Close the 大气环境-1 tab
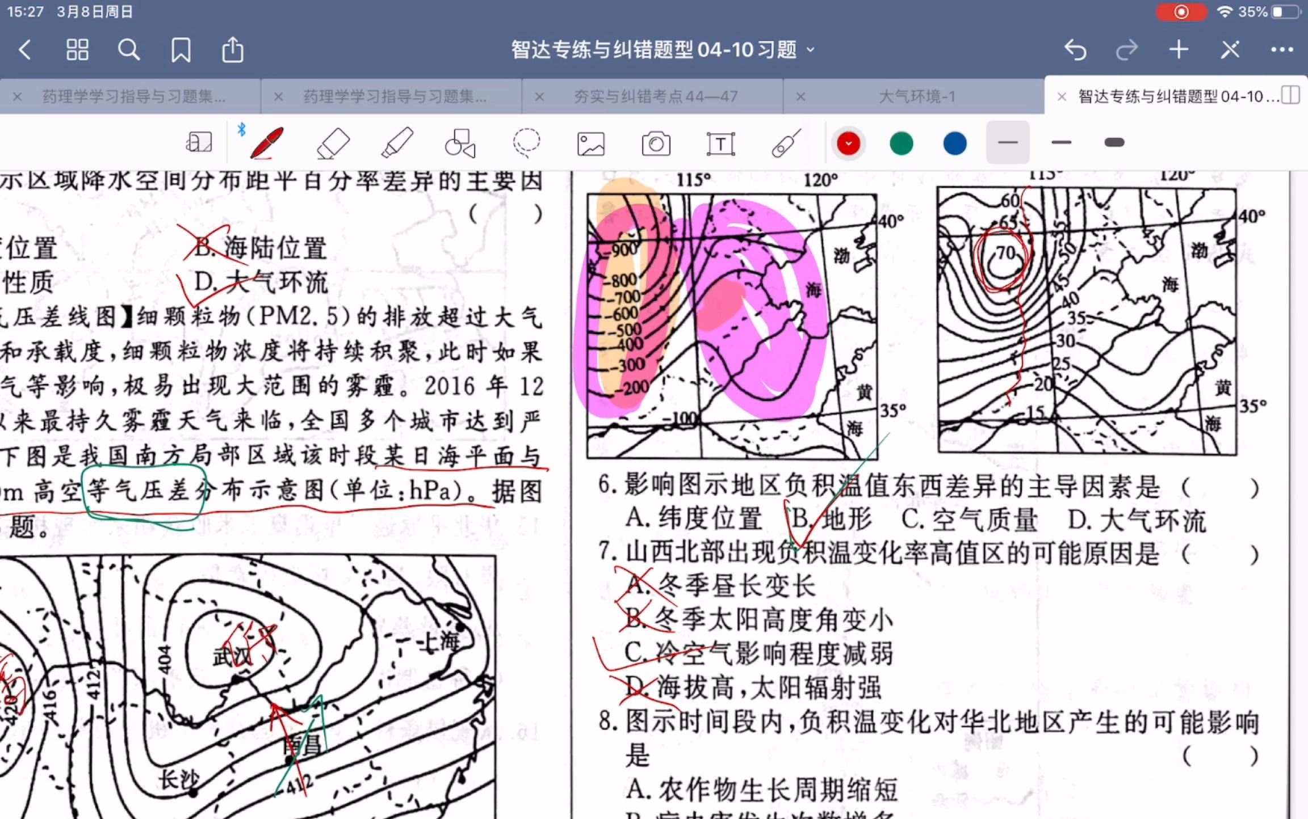 coord(800,97)
